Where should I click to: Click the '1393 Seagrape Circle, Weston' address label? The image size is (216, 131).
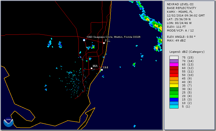click(x=113, y=37)
